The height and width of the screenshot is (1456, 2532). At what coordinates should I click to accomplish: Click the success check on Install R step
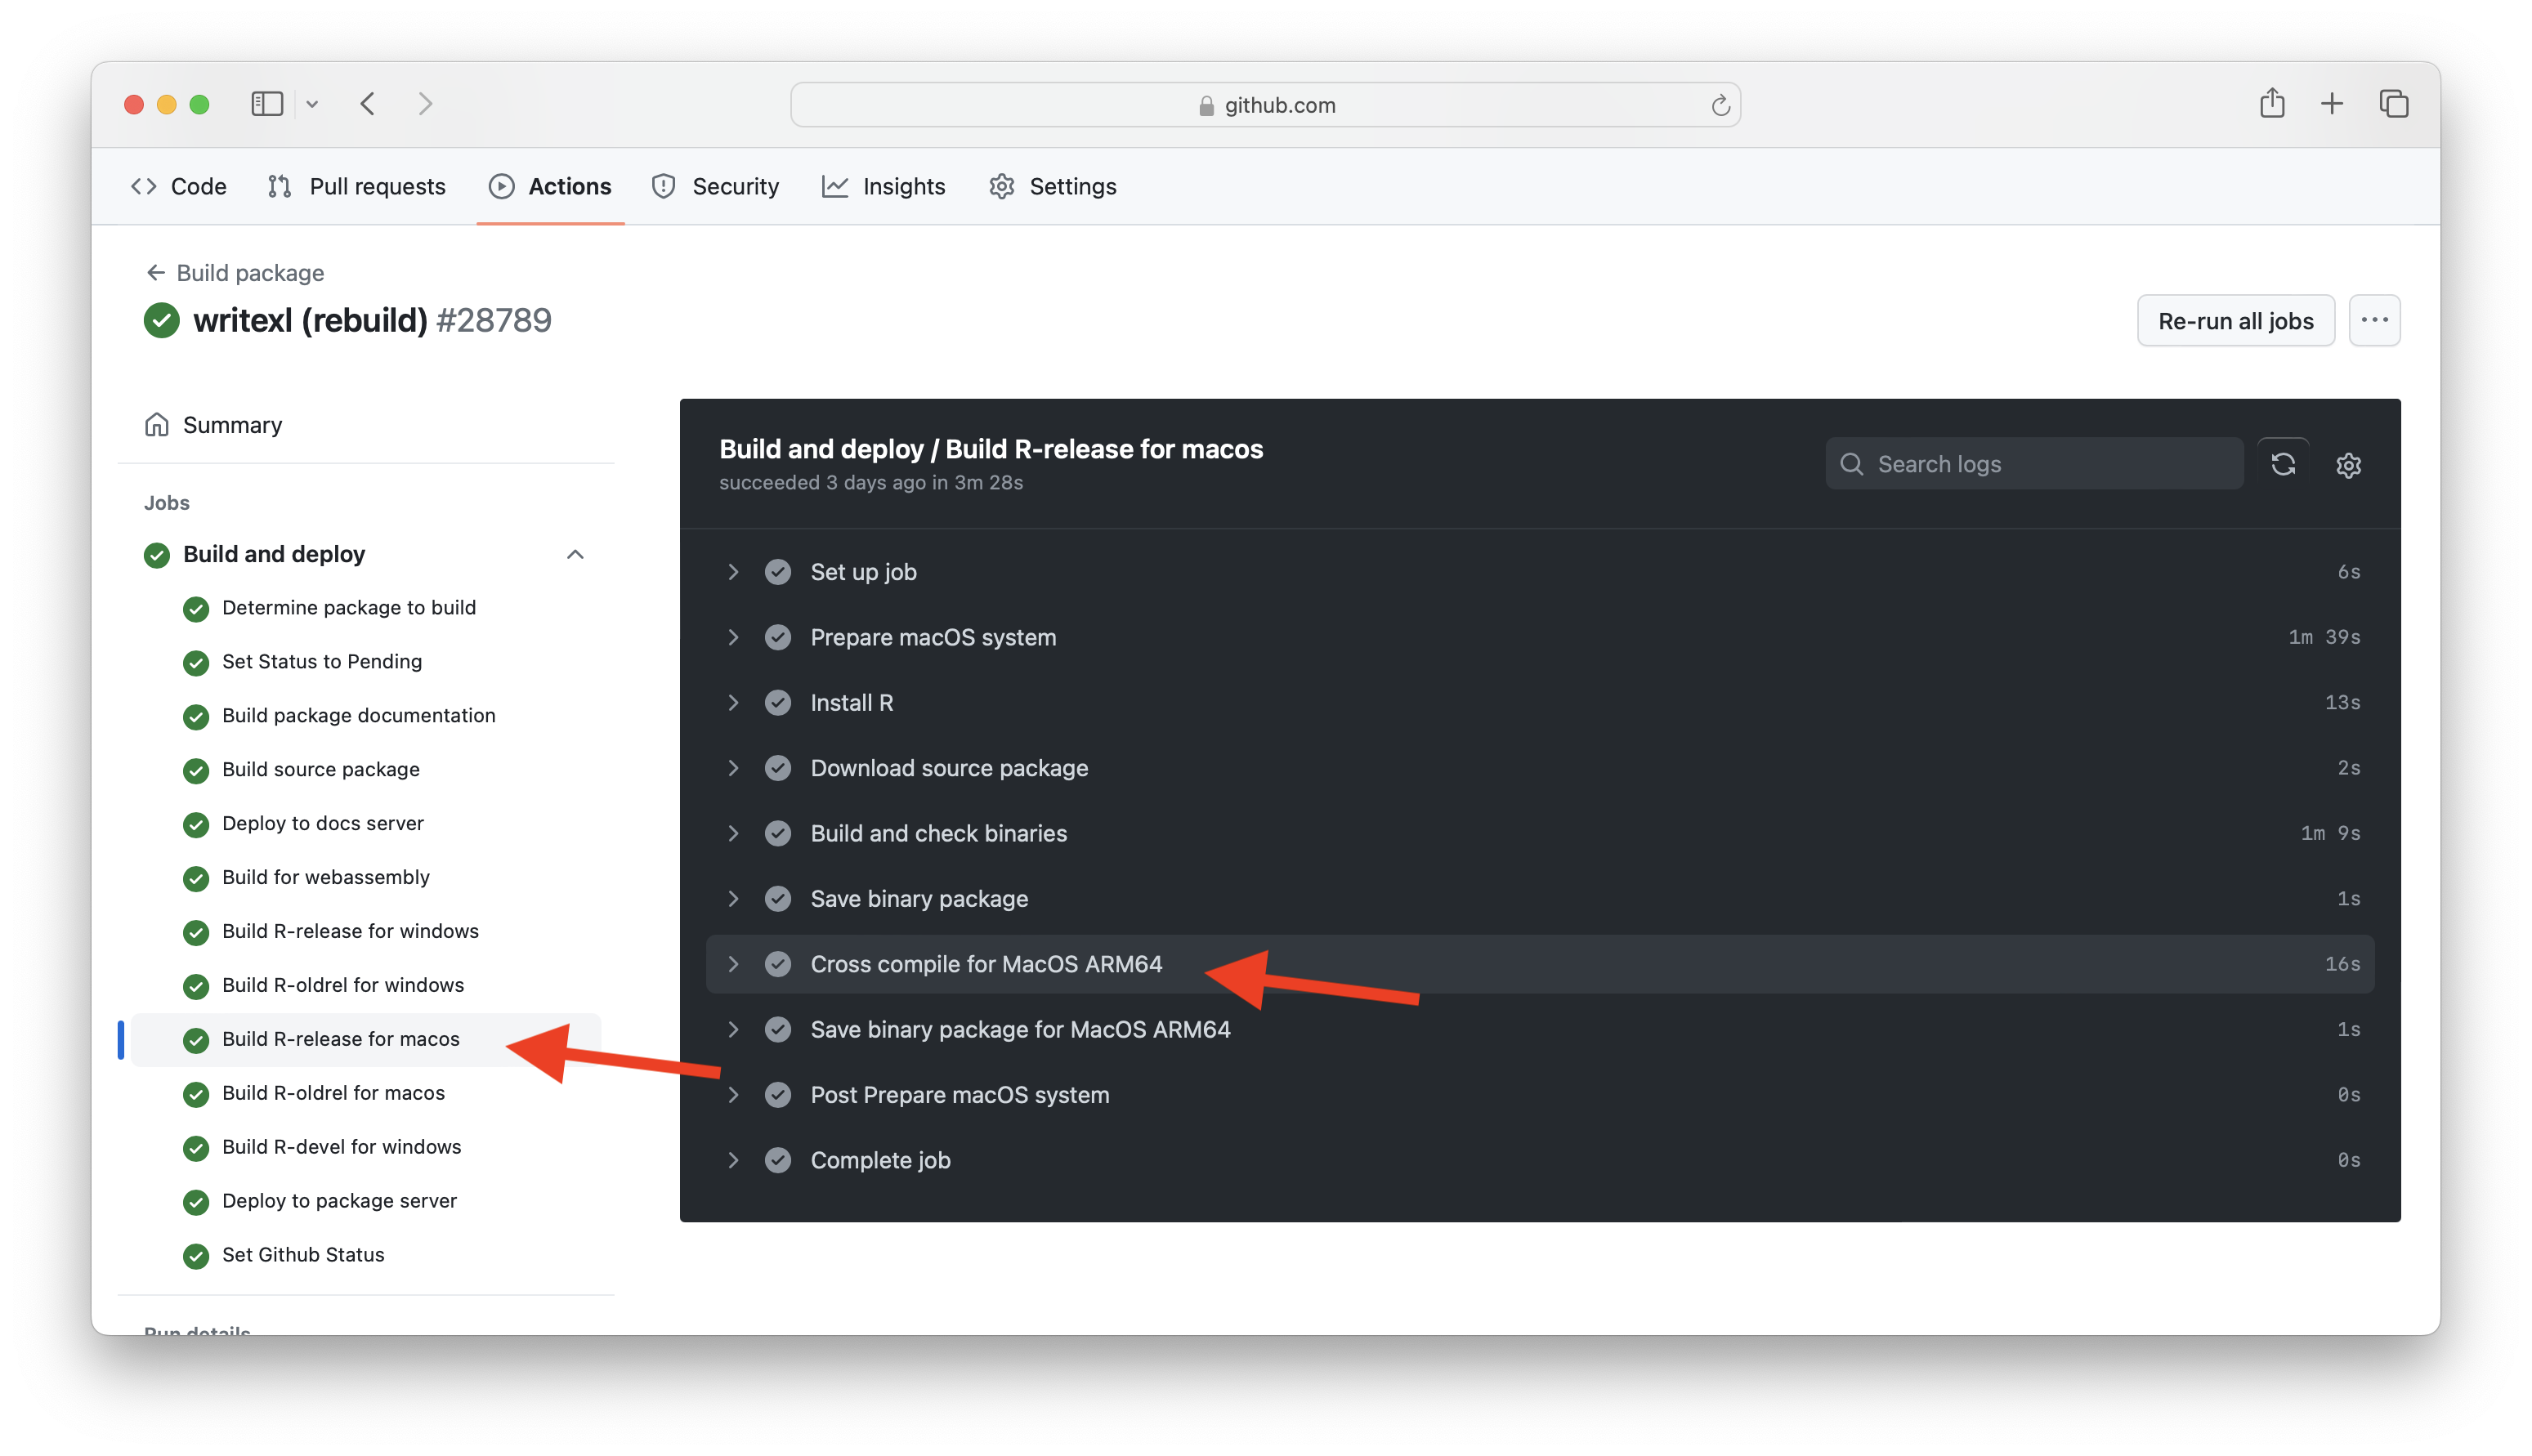click(778, 702)
